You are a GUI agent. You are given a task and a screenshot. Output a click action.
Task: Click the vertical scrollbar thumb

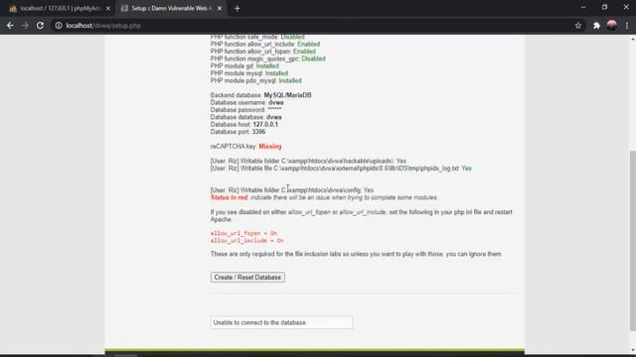coord(632,241)
